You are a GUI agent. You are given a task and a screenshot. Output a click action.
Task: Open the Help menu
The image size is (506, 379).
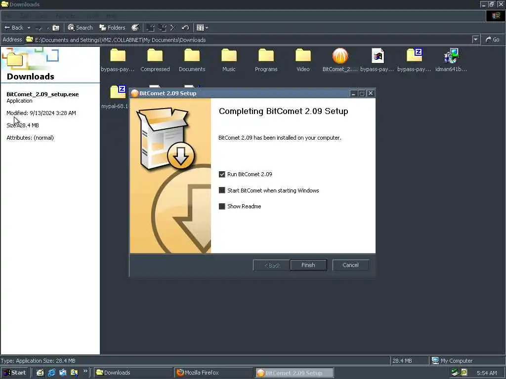[111, 16]
